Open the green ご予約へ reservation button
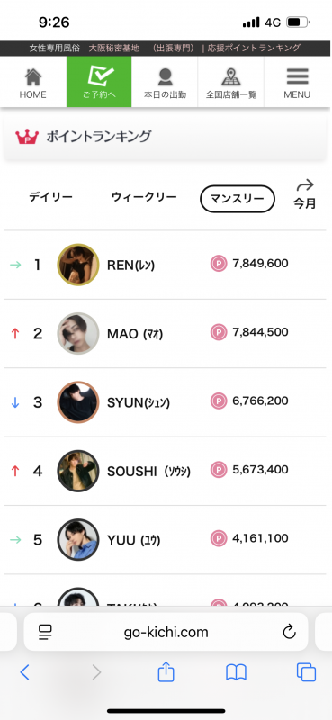 [99, 82]
